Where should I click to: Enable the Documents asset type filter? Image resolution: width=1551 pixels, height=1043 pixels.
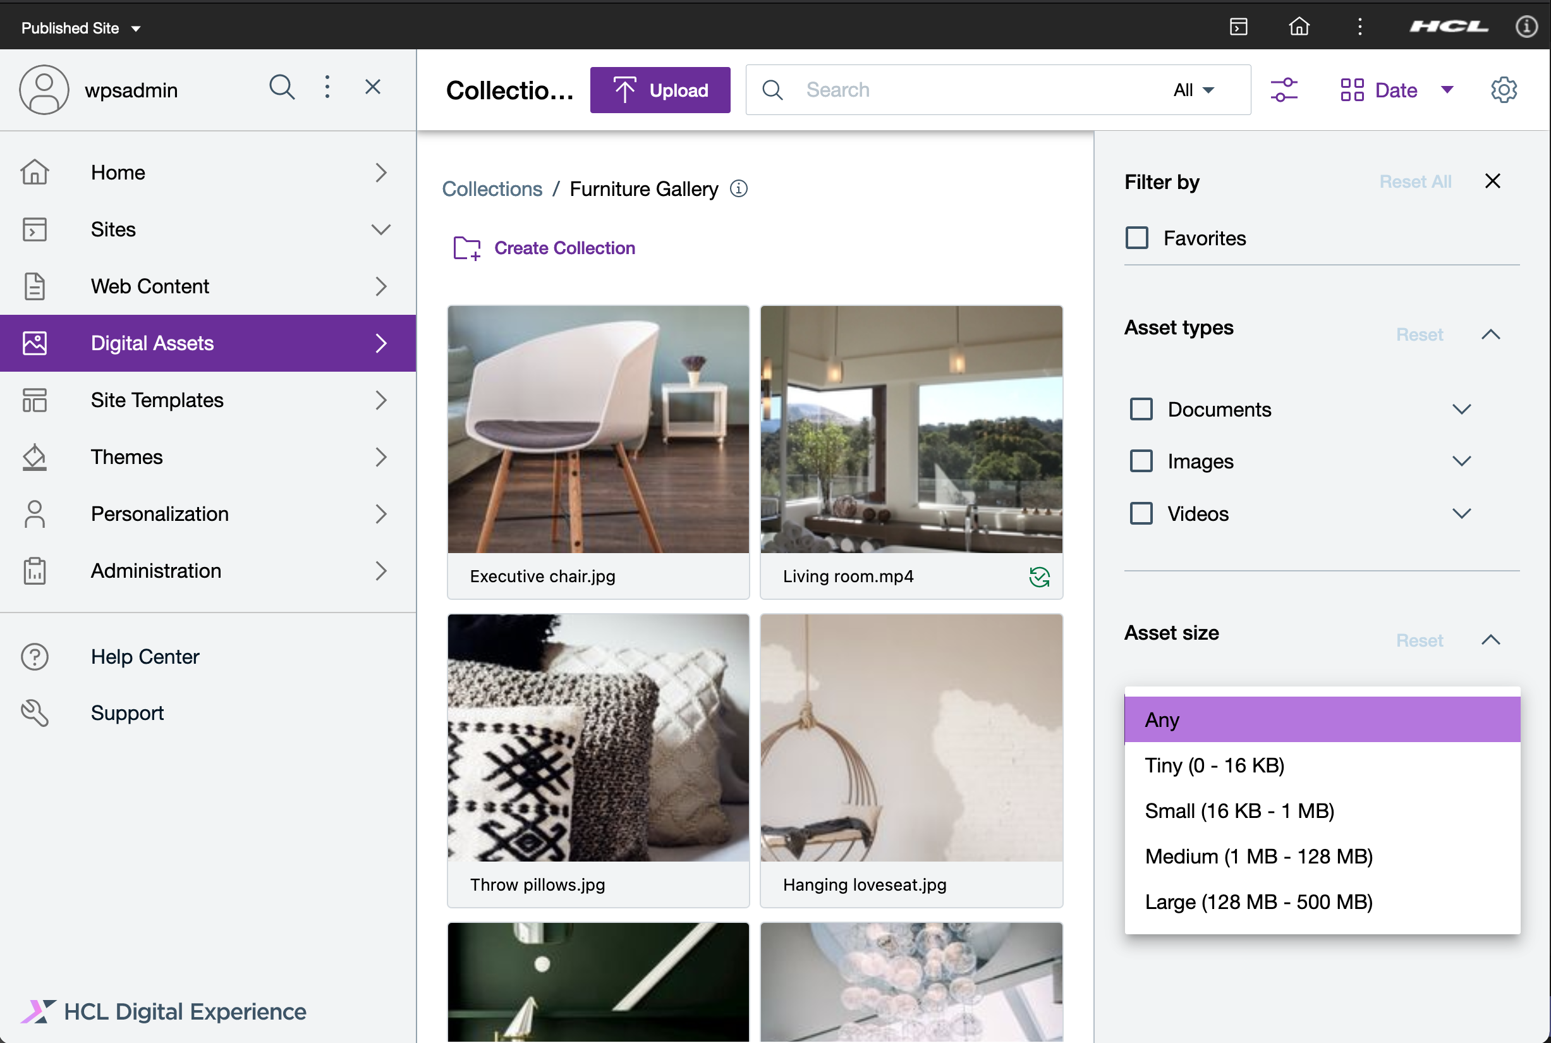click(1140, 408)
